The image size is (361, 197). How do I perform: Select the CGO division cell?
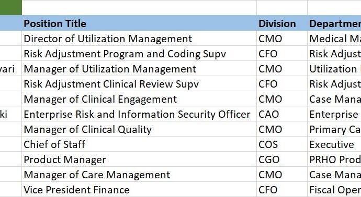[x=282, y=159]
